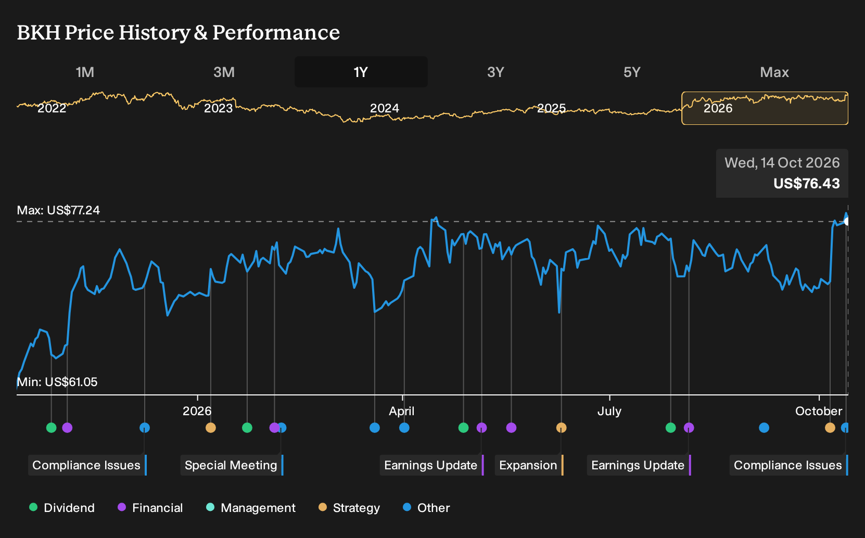Click the last blue dot at chart's right edge

[x=845, y=428]
